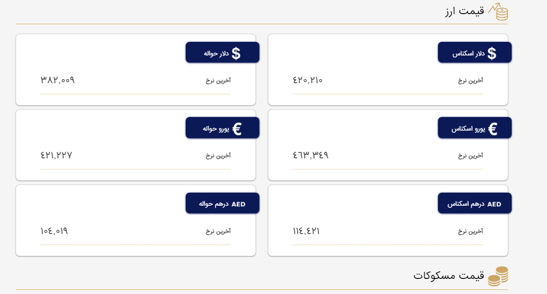This screenshot has height=294, width=547.
Task: Open the دلار حواله label text
Action: point(216,53)
